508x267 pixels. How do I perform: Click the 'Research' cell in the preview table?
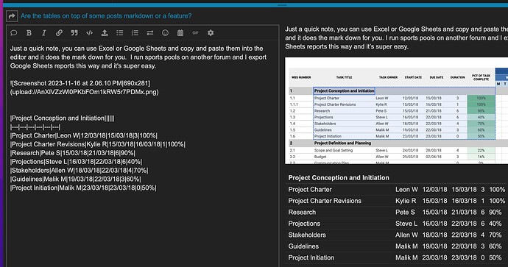pos(302,213)
